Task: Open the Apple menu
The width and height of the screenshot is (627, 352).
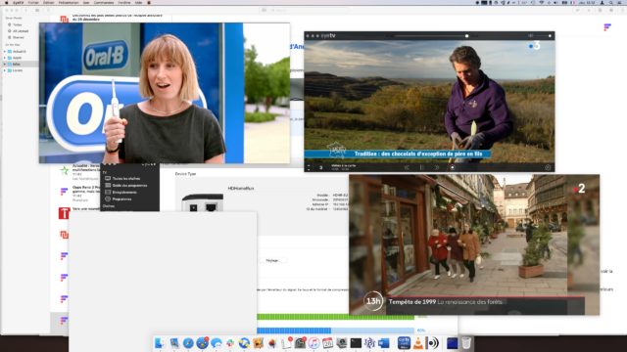Action: pyautogui.click(x=6, y=2)
